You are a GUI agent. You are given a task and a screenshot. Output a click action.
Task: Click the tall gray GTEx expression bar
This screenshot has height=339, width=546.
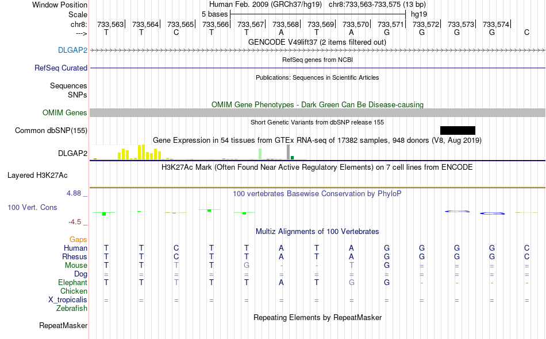288,152
